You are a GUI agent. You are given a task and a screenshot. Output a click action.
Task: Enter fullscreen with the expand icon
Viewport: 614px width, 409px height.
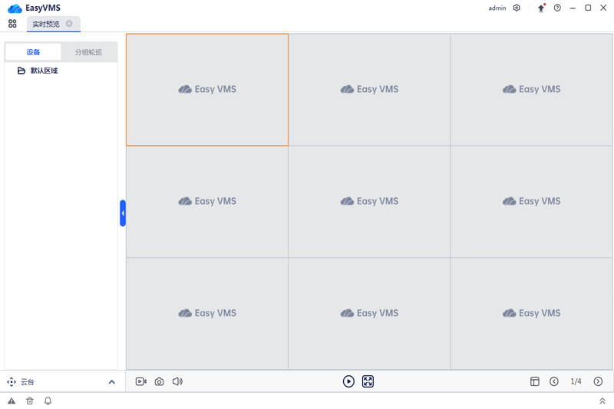[368, 381]
